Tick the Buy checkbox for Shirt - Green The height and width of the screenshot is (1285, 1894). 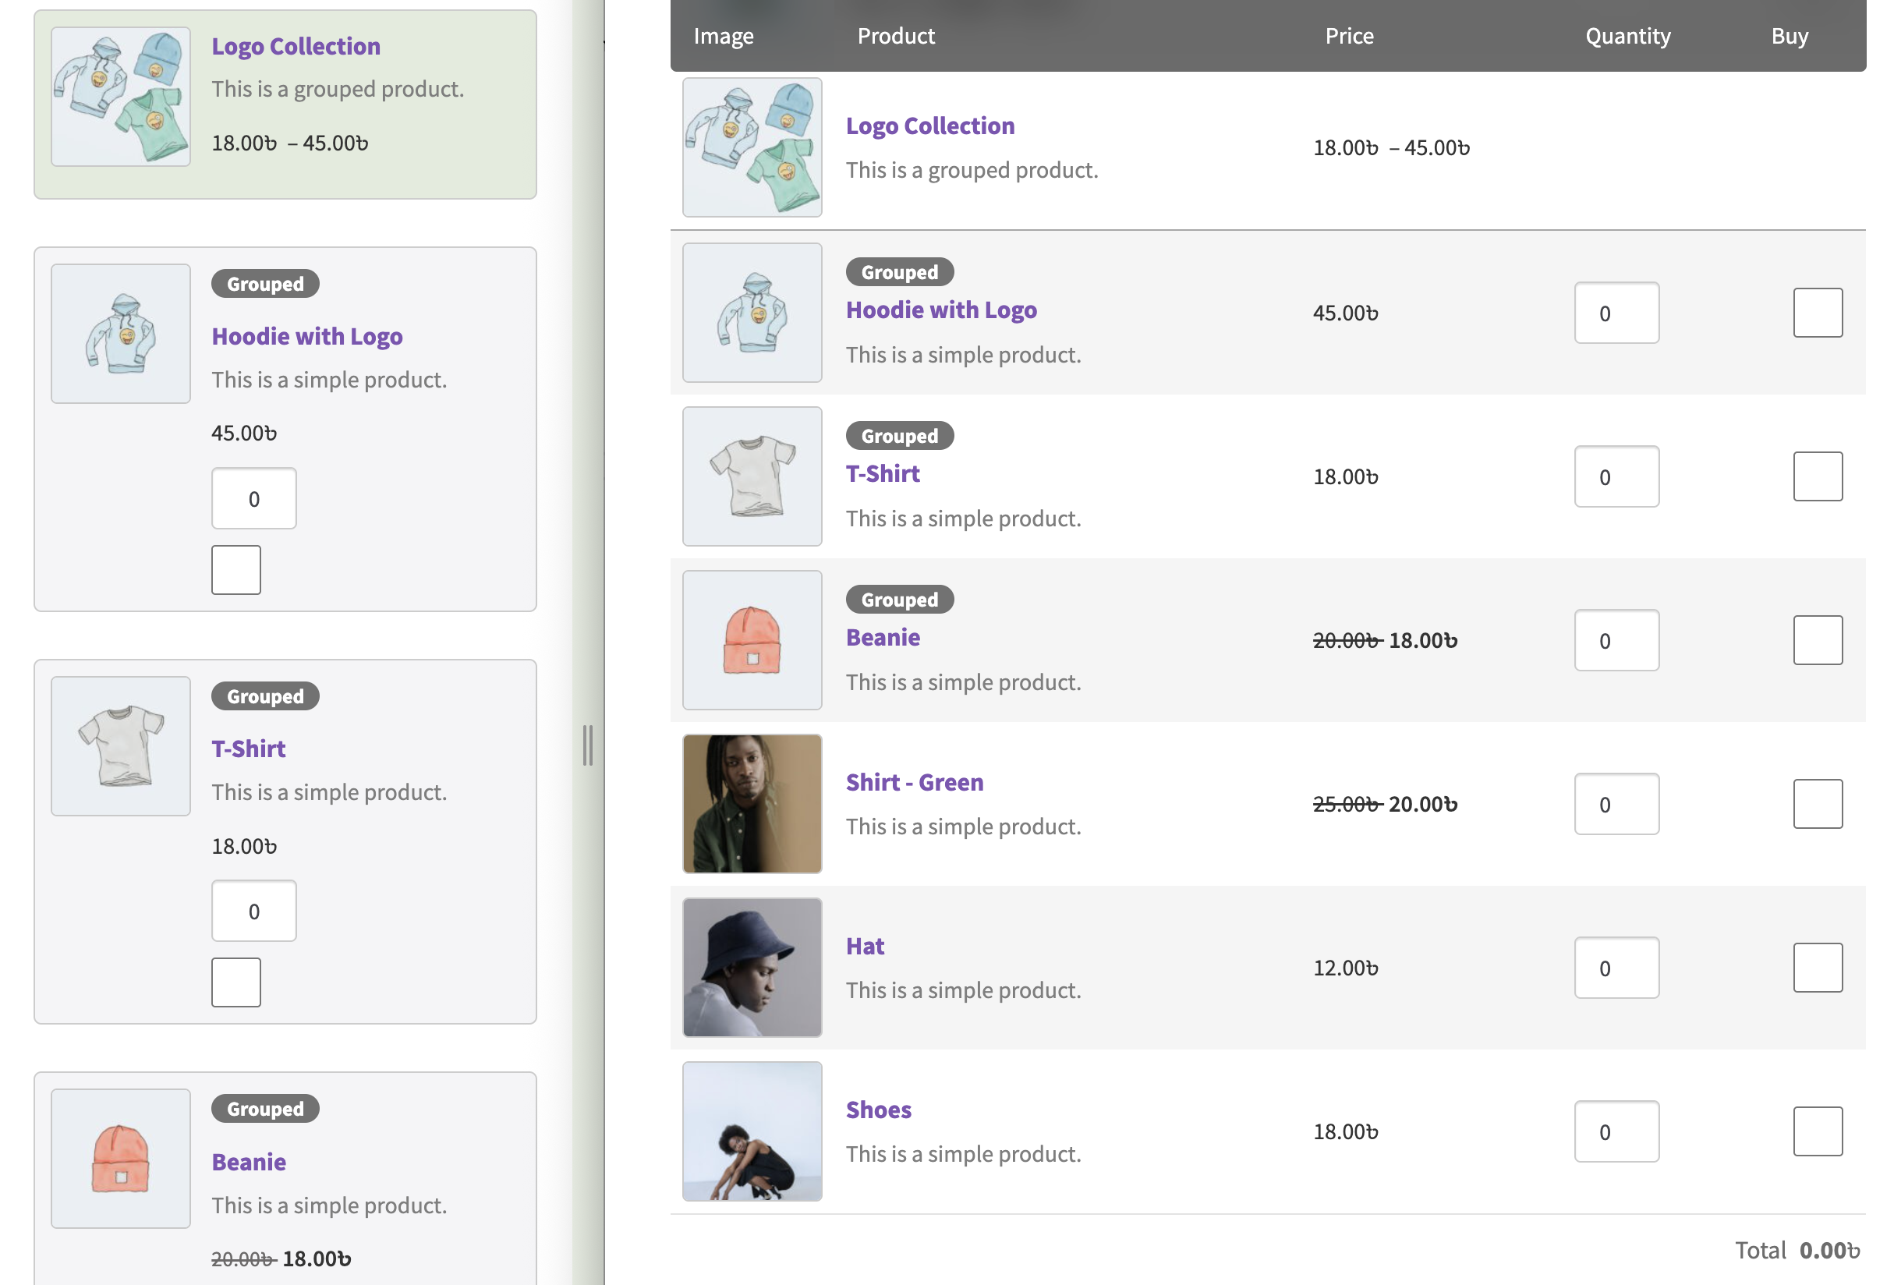pyautogui.click(x=1818, y=804)
